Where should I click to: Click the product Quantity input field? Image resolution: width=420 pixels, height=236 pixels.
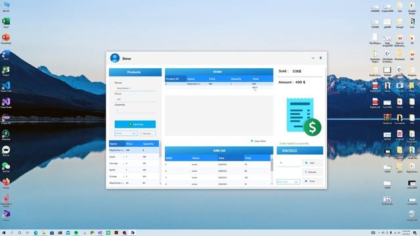(x=135, y=110)
